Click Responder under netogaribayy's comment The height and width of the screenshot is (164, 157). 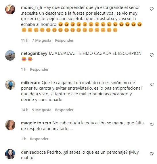(x=39, y=69)
